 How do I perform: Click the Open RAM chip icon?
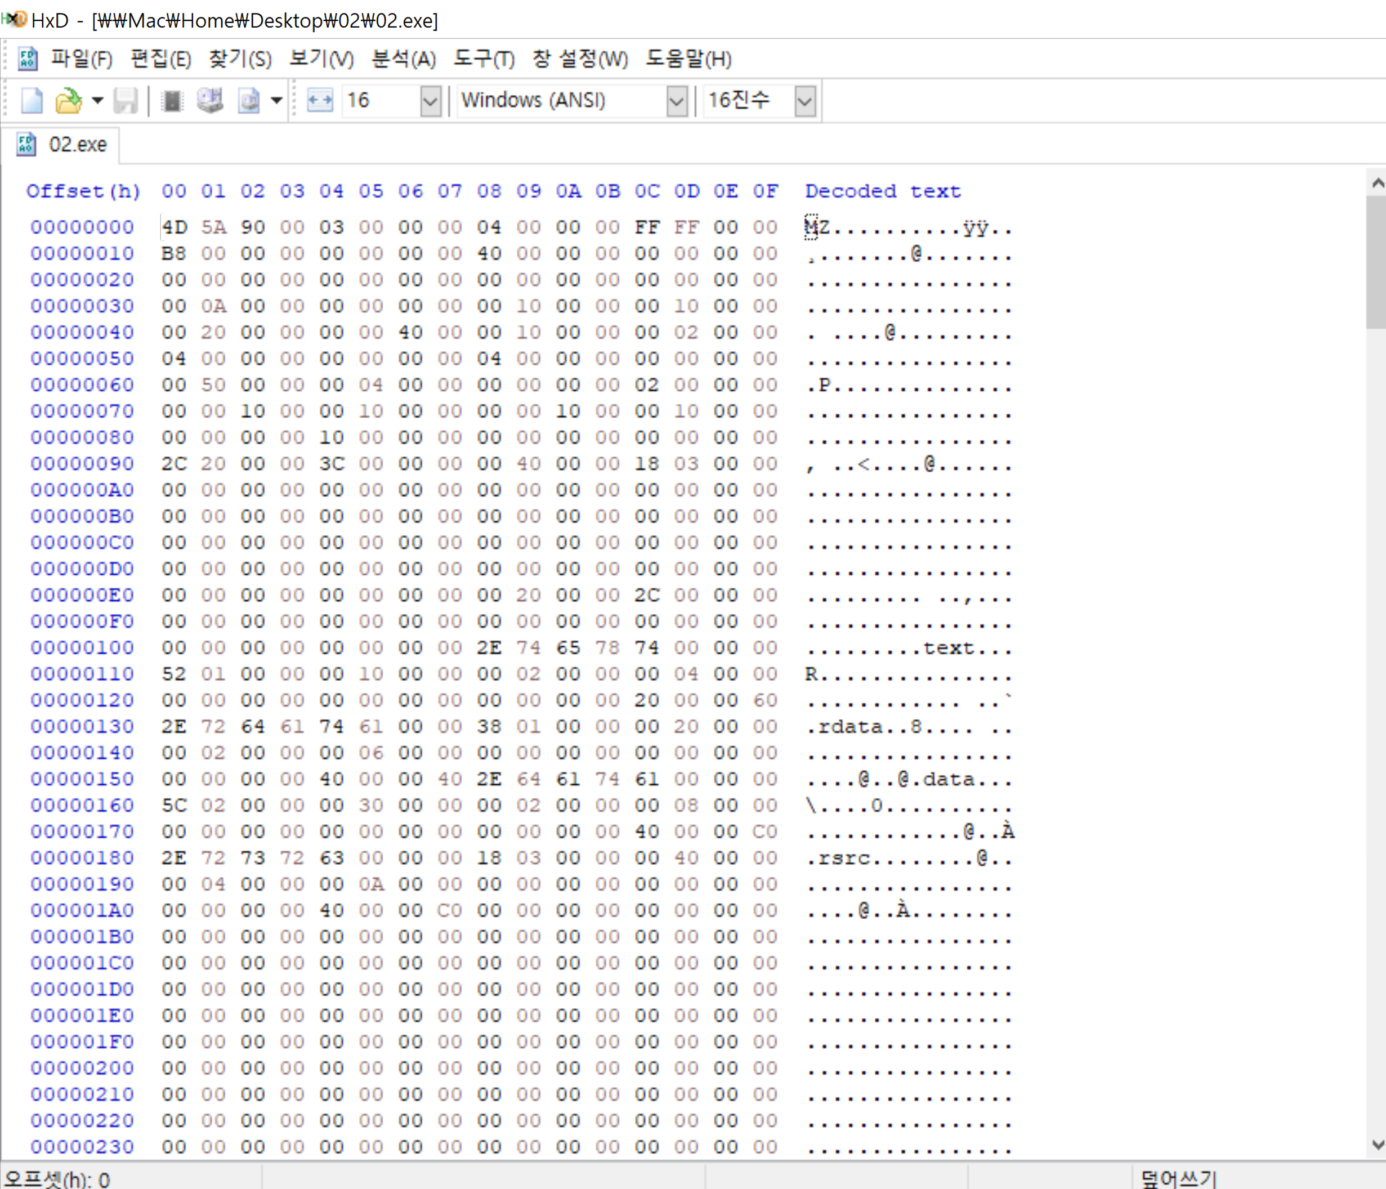(x=172, y=101)
